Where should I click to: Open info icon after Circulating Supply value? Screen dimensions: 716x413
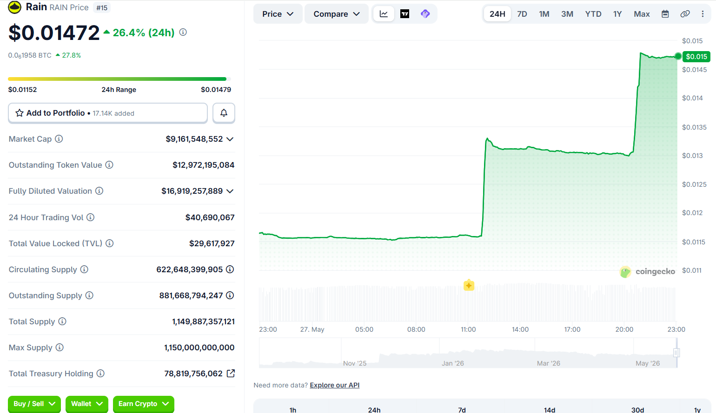point(230,269)
